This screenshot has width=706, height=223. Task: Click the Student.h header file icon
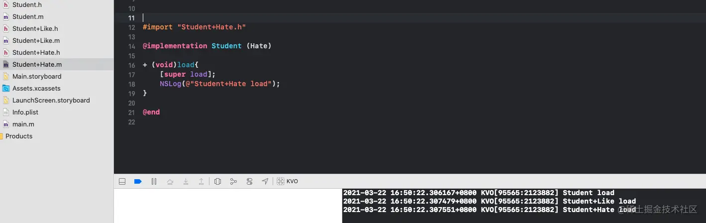tap(6, 4)
